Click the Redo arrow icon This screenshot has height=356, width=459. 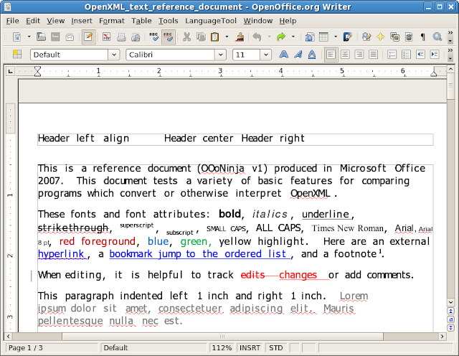pyautogui.click(x=282, y=37)
